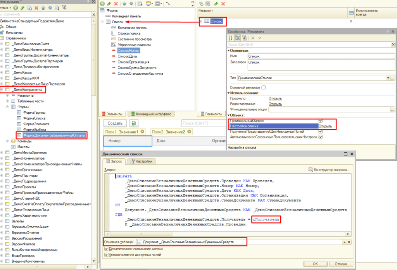Click the red delete icon in form elements toolbar
Viewport: 397px width, 270px height.
tap(116, 3)
